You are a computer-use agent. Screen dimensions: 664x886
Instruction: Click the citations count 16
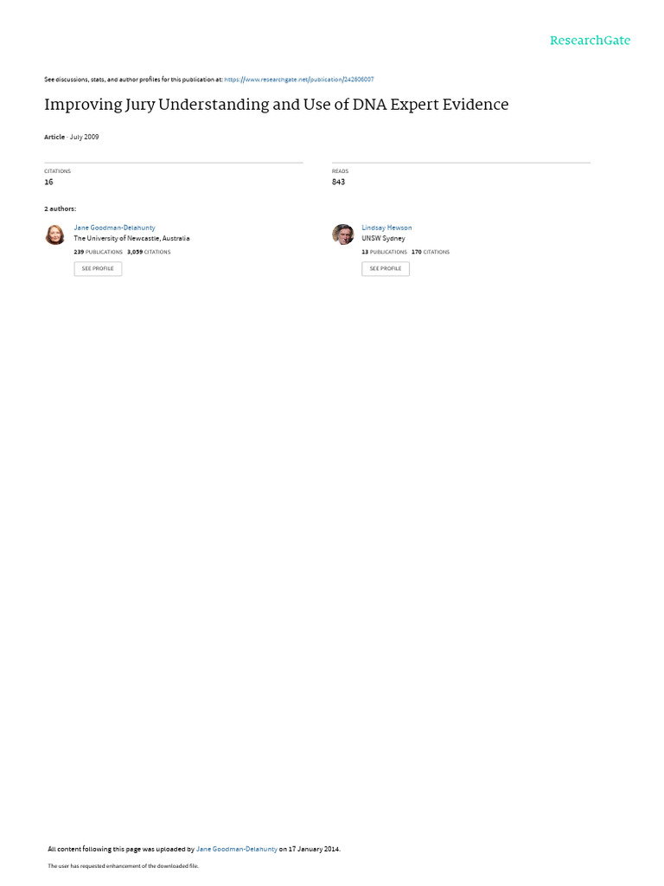pos(48,182)
